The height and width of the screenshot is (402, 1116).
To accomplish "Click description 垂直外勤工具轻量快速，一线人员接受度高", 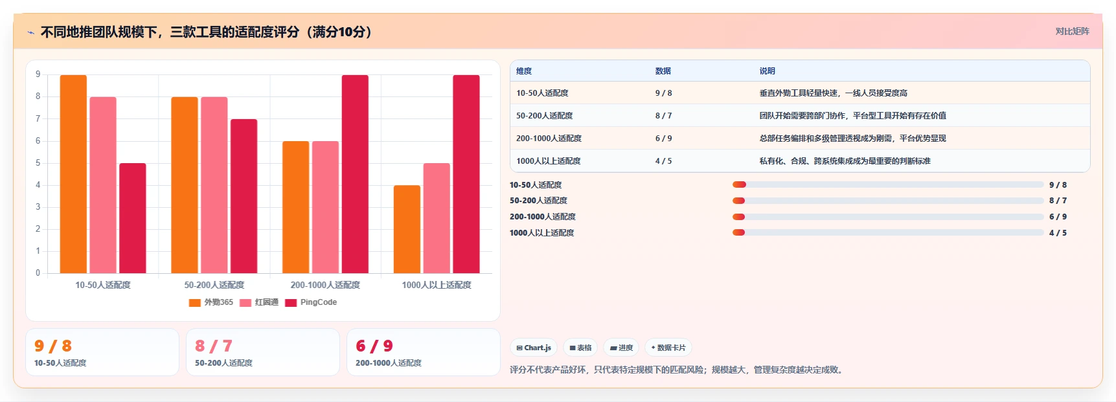I will pyautogui.click(x=834, y=93).
